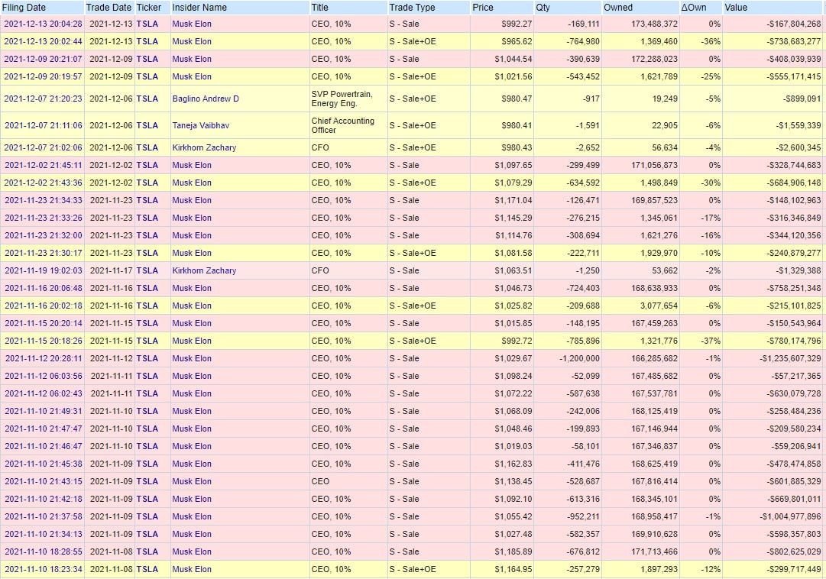Sort table by Trade Type header
Image resolution: width=826 pixels, height=579 pixels.
412,8
